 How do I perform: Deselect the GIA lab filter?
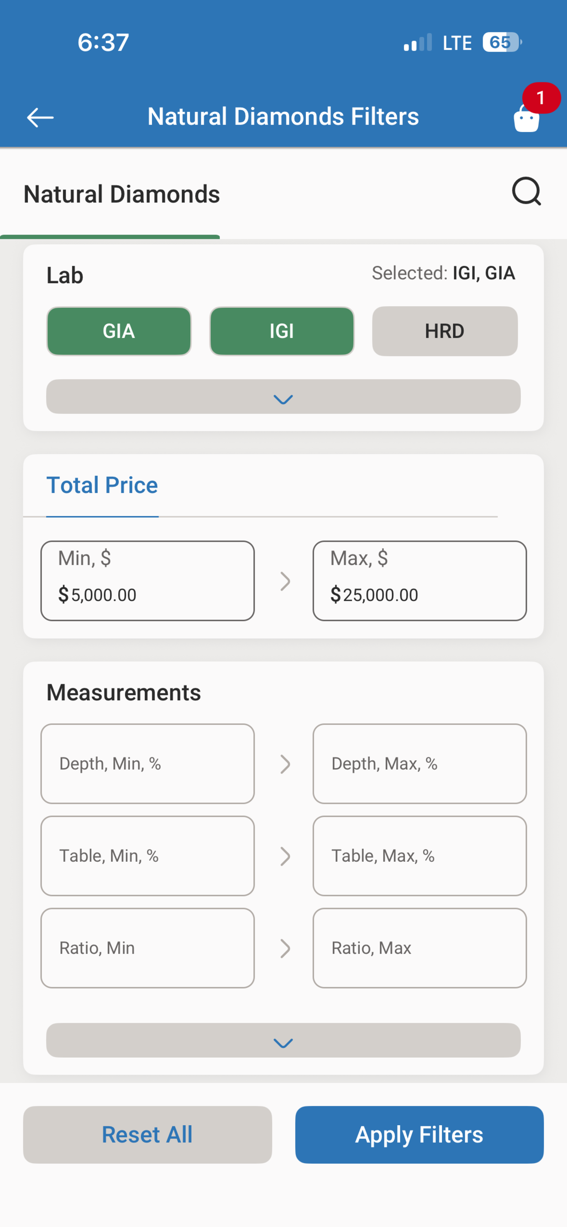[x=119, y=331]
